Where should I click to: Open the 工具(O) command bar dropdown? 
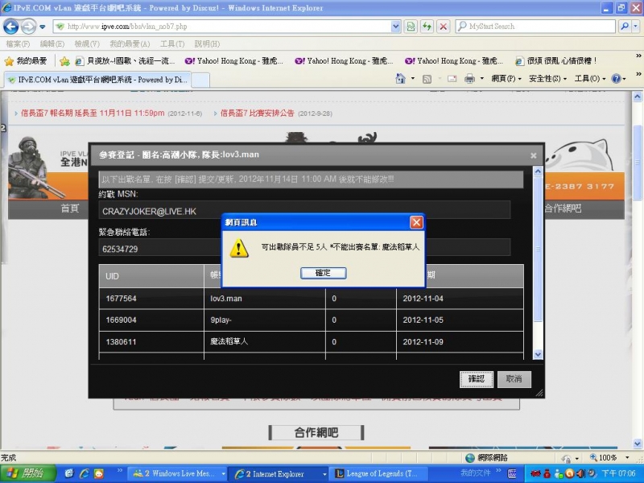pyautogui.click(x=589, y=78)
